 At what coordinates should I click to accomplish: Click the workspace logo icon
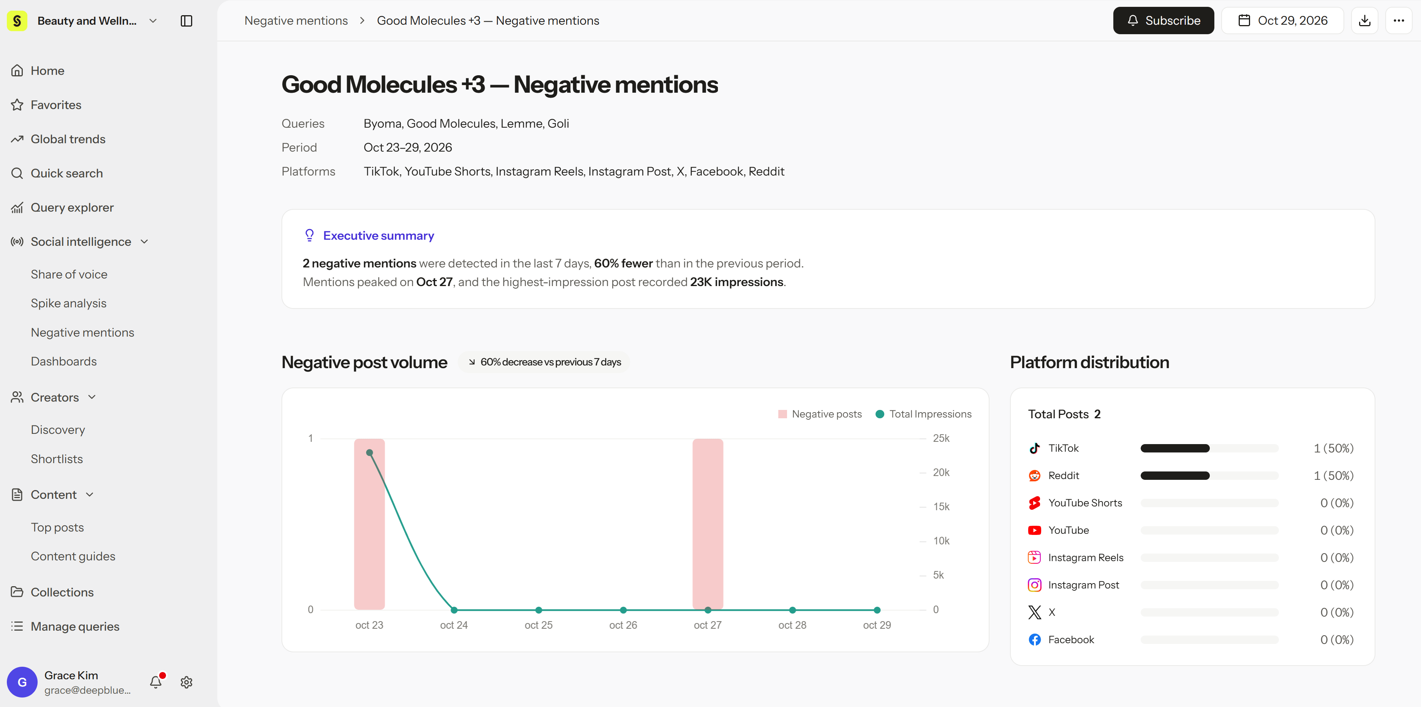tap(17, 21)
